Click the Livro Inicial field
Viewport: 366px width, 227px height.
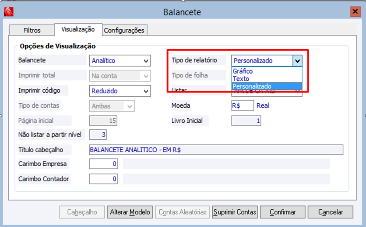click(246, 121)
